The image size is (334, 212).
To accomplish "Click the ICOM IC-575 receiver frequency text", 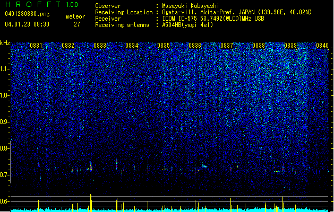I will click(x=213, y=19).
